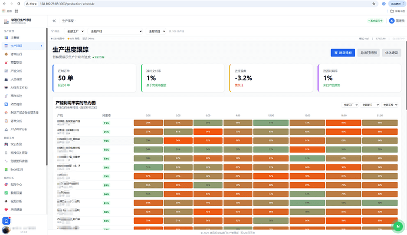Open the 管理员 user avatar menu
This screenshot has width=407, height=235.
coord(397,21)
